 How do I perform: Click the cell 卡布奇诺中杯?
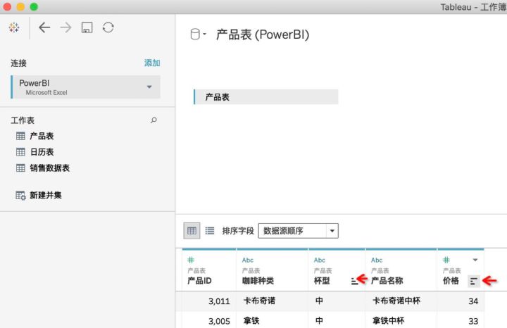pos(396,301)
